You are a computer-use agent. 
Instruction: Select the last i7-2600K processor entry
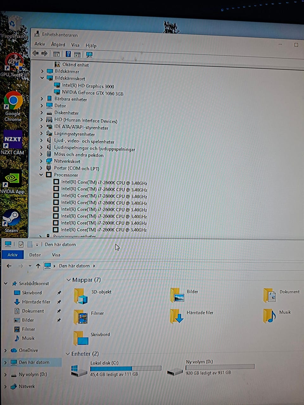tap(100, 230)
